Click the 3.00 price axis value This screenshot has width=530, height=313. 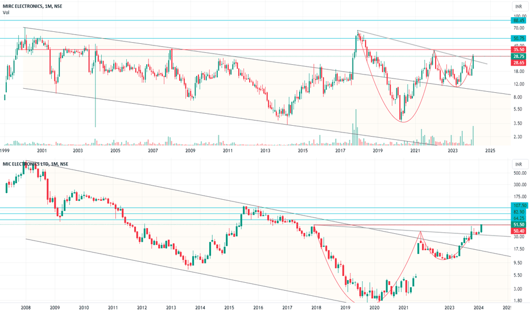click(x=519, y=289)
